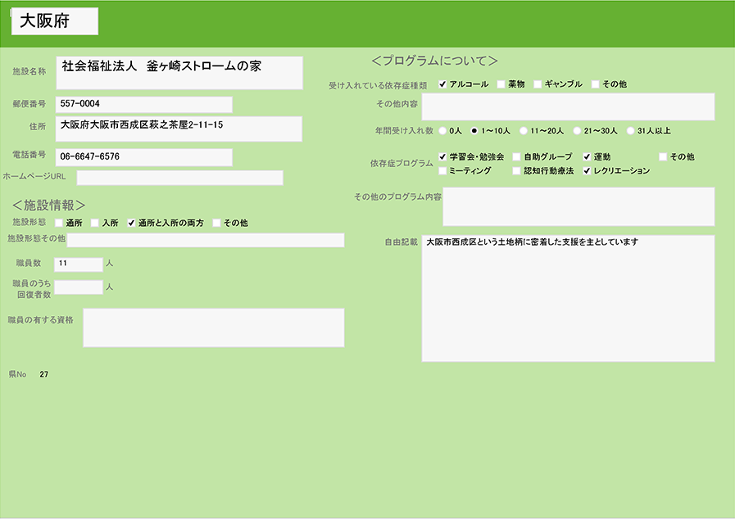Focus the 職員数 field showing 11

(x=79, y=264)
